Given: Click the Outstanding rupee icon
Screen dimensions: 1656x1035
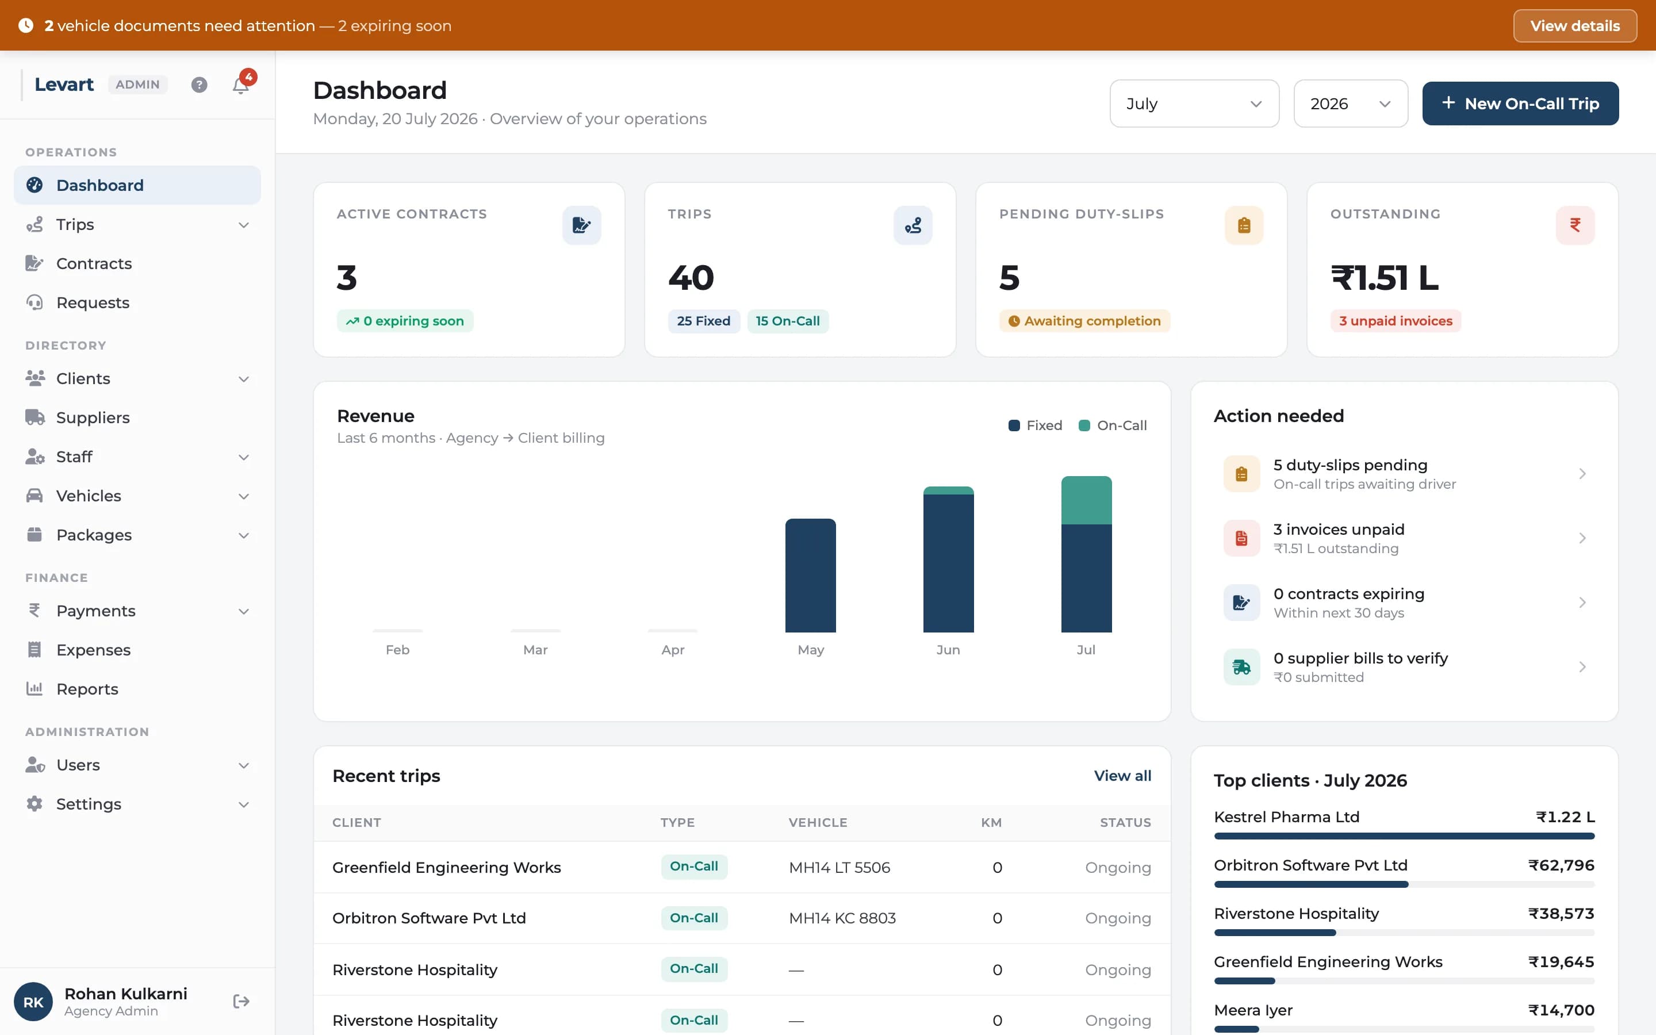Looking at the screenshot, I should coord(1575,225).
